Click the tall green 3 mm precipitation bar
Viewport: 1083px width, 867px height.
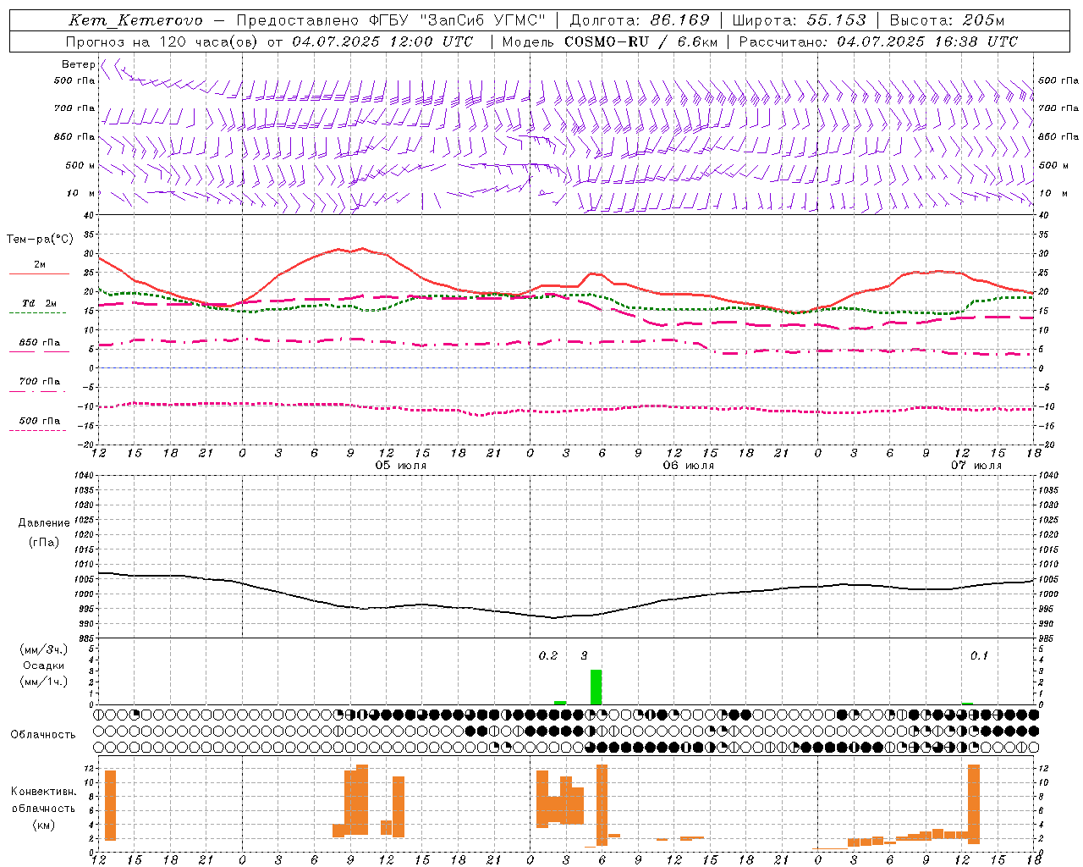click(x=596, y=687)
